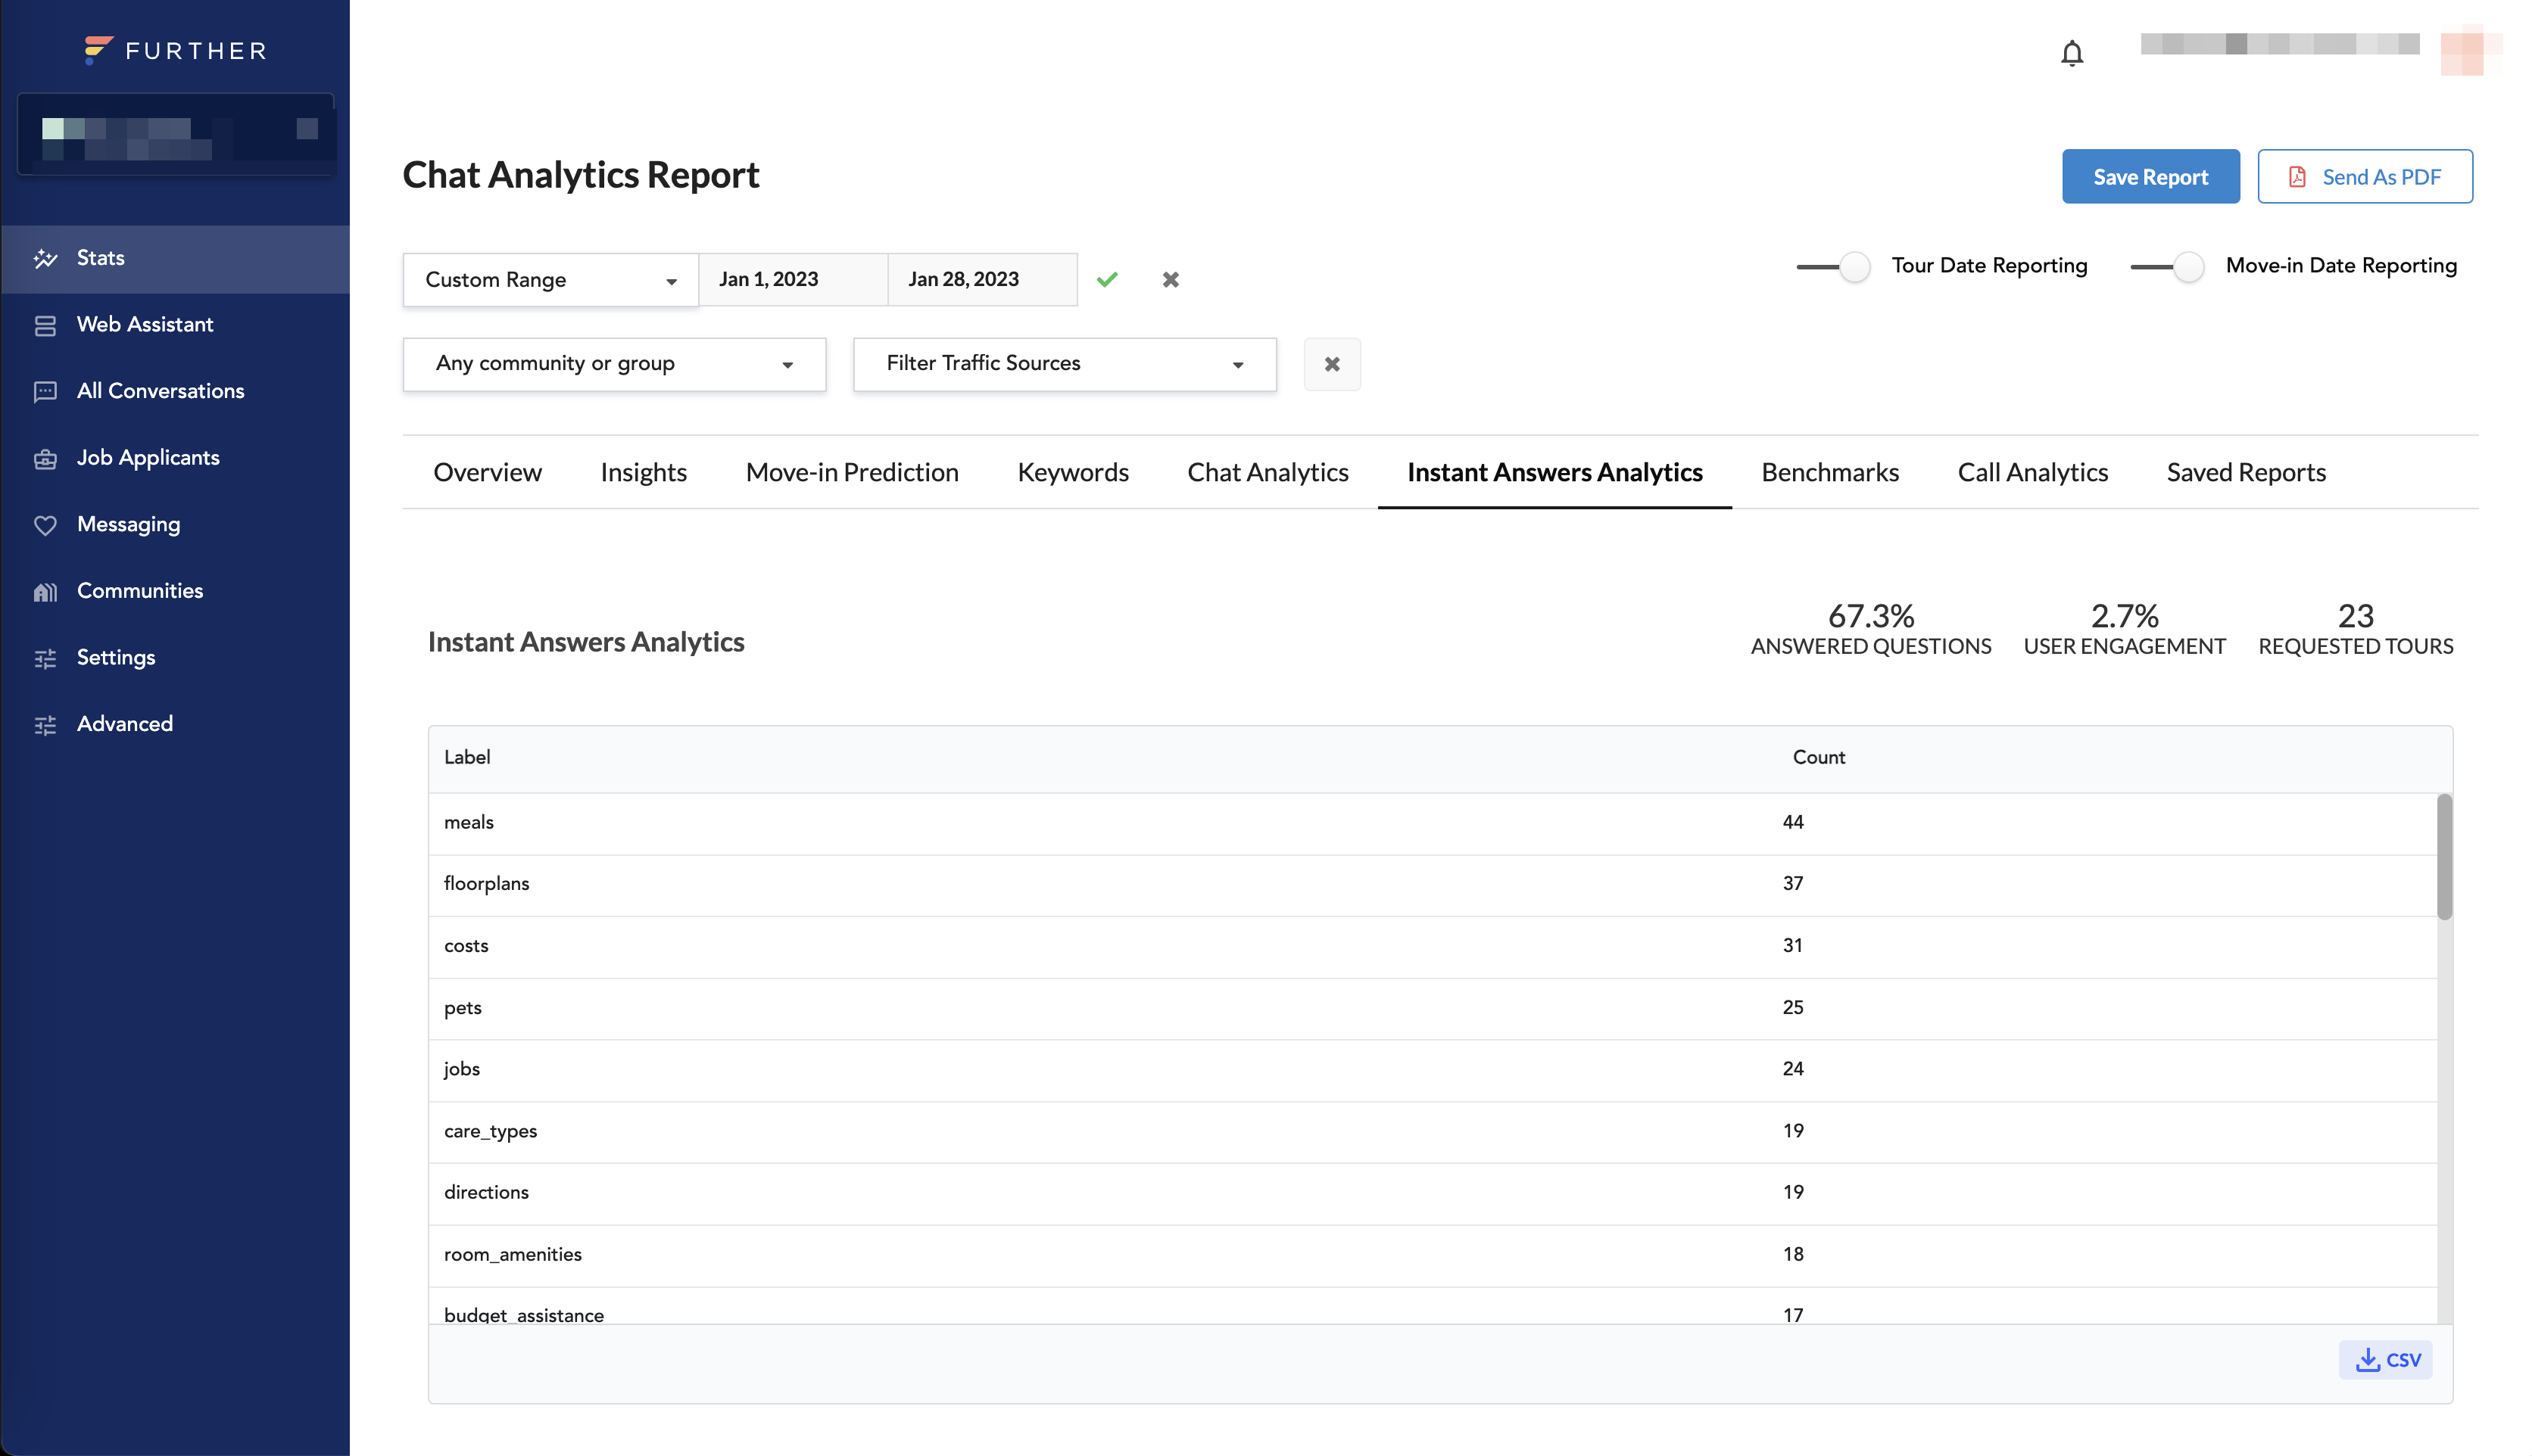
Task: Open Communities in the sidebar
Action: click(x=175, y=592)
